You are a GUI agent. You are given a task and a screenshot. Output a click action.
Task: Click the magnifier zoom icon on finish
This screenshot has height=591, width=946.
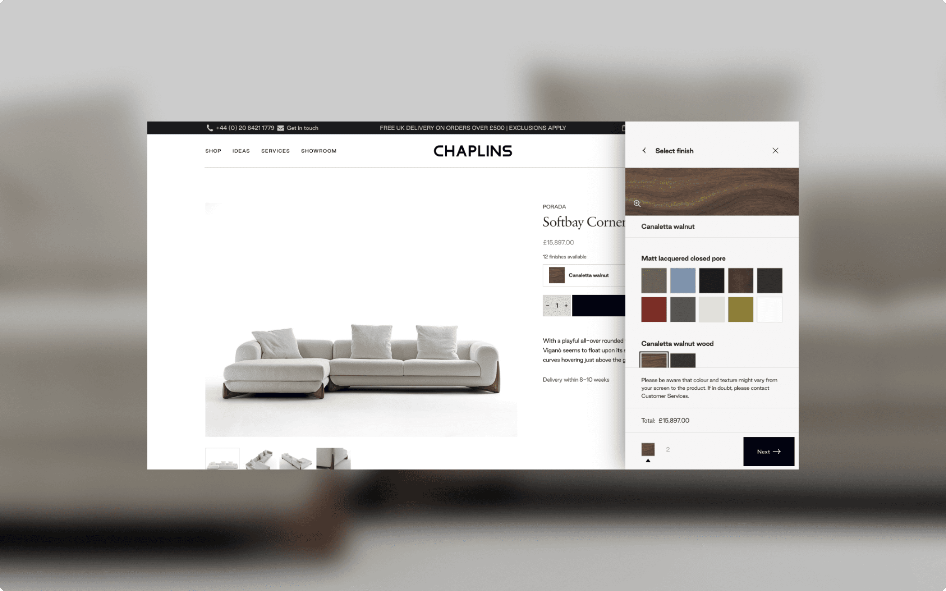(x=637, y=203)
